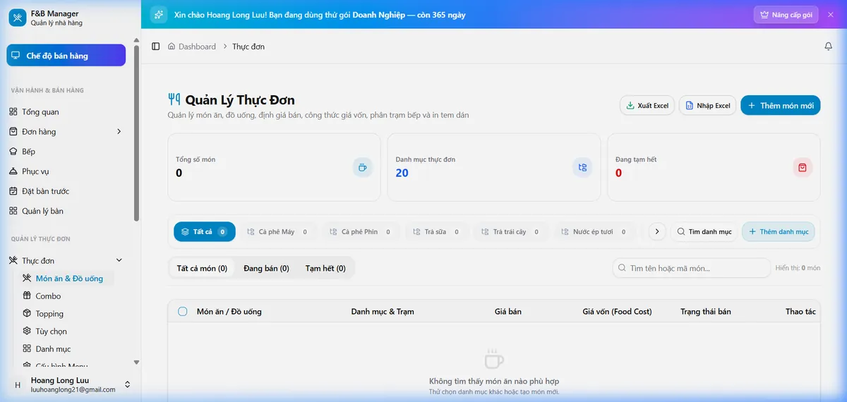847x402 pixels.
Task: Click the Danh mục sidebar icon
Action: [27, 349]
